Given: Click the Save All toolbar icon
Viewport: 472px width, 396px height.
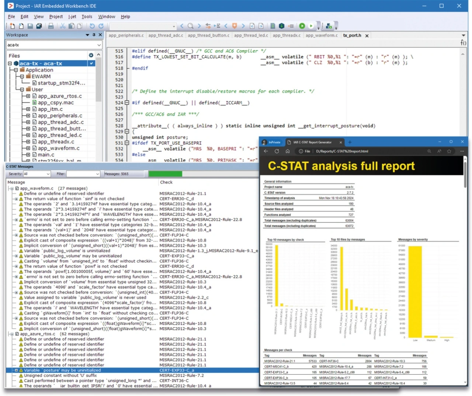Looking at the screenshot, I should 39,26.
